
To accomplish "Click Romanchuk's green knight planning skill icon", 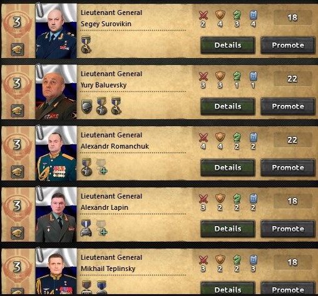I will tap(237, 137).
